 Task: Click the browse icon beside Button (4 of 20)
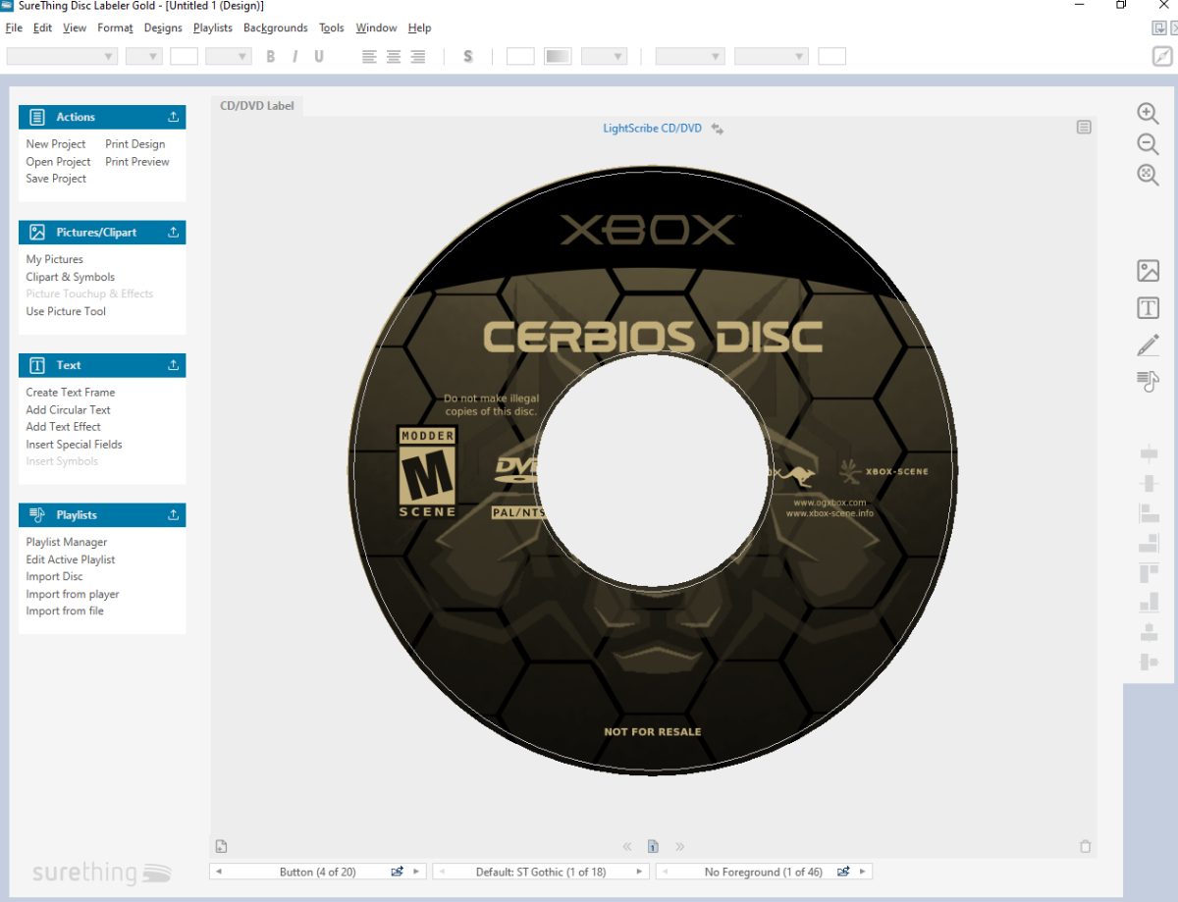coord(398,872)
